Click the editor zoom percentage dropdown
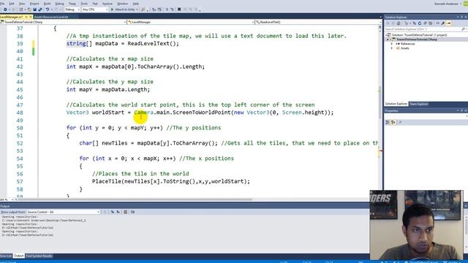468x263 pixels. tap(7, 199)
